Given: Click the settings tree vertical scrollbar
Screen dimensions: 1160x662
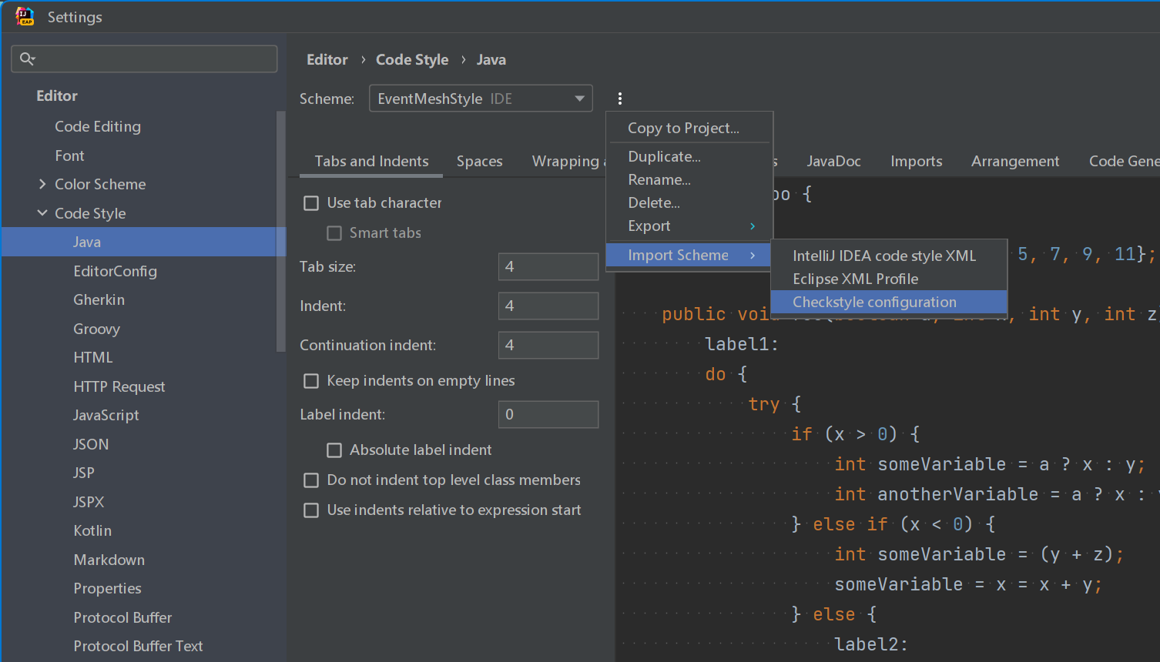Looking at the screenshot, I should tap(281, 231).
